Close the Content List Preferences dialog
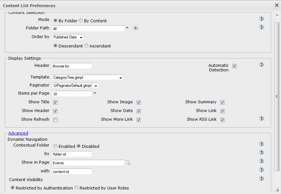 277,5
